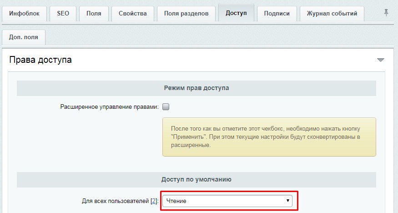Click the Доступ по умолчанию header

click(196, 180)
